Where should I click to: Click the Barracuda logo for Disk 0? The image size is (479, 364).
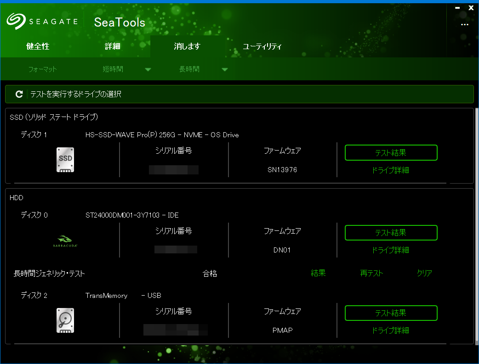(65, 241)
